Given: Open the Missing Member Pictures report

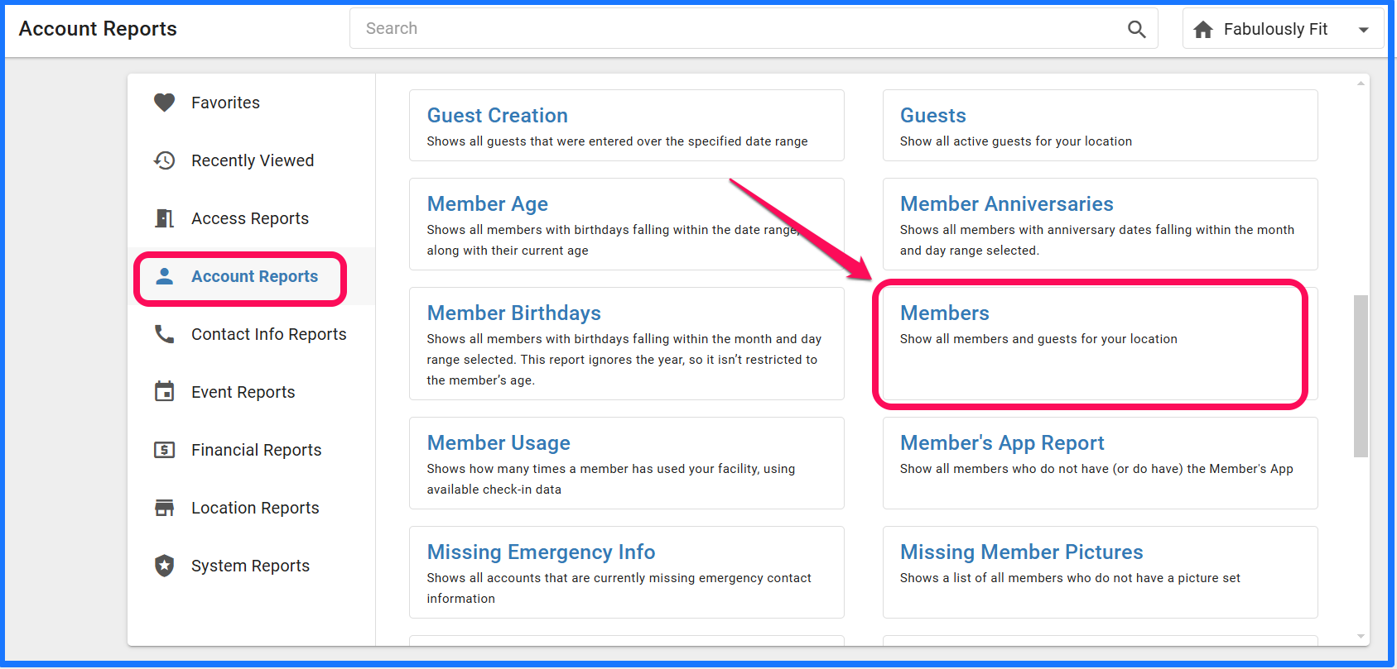Looking at the screenshot, I should (1101, 572).
